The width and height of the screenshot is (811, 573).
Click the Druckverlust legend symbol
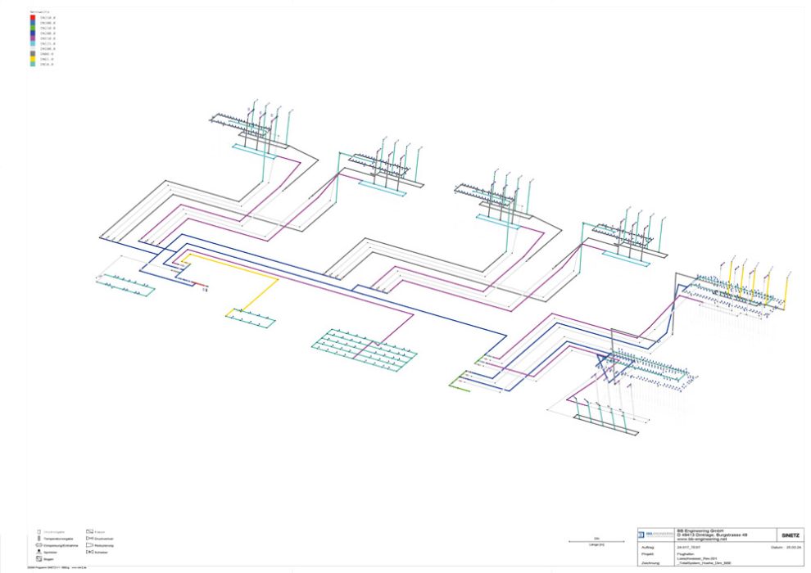click(89, 539)
